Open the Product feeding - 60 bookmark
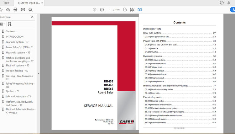The height and width of the screenshot is (134, 235). click(17, 71)
